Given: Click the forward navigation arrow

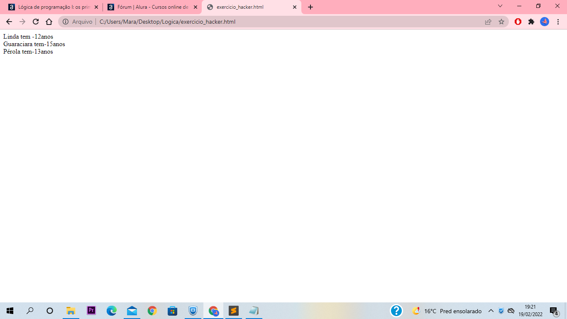Looking at the screenshot, I should [22, 22].
